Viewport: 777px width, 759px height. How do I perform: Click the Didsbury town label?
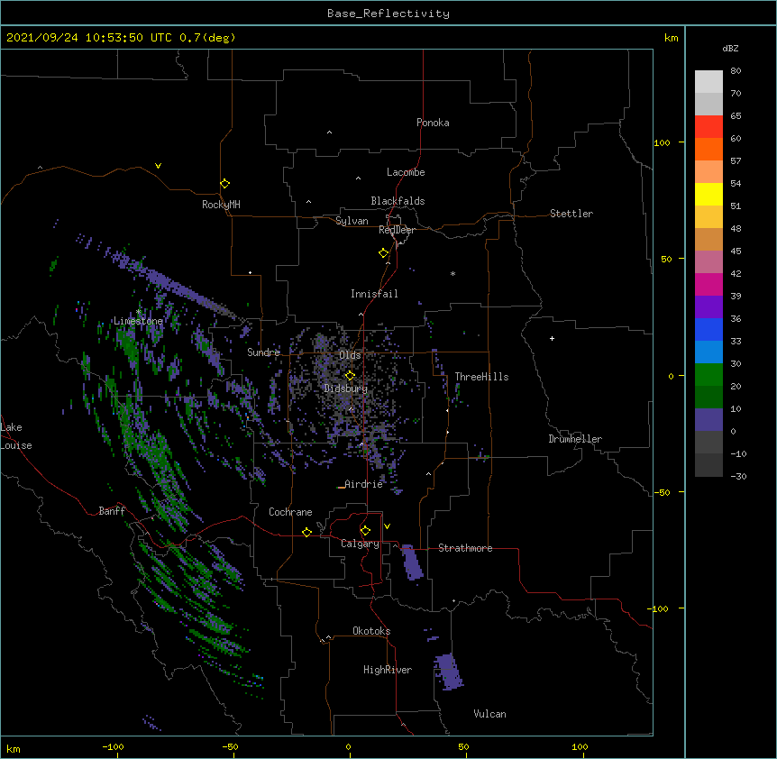click(345, 389)
